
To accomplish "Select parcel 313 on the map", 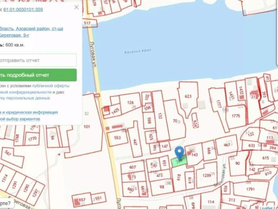I will (x=232, y=200).
